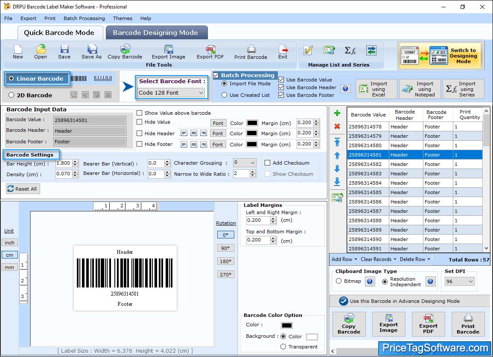Open help icon for Resolution Independent option
Viewport: 493px width, 357px height.
click(430, 281)
